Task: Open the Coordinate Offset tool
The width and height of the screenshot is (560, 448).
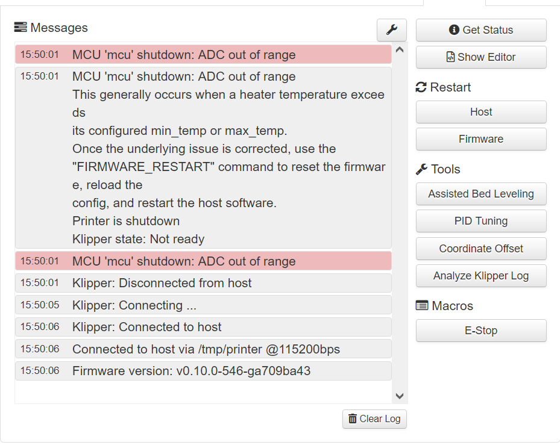Action: click(x=480, y=249)
